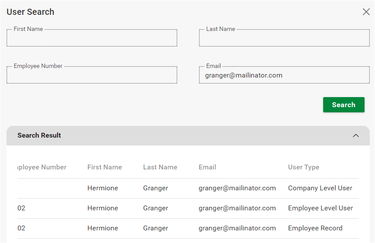The image size is (375, 243).
Task: Click the Search Result heading text
Action: [39, 135]
